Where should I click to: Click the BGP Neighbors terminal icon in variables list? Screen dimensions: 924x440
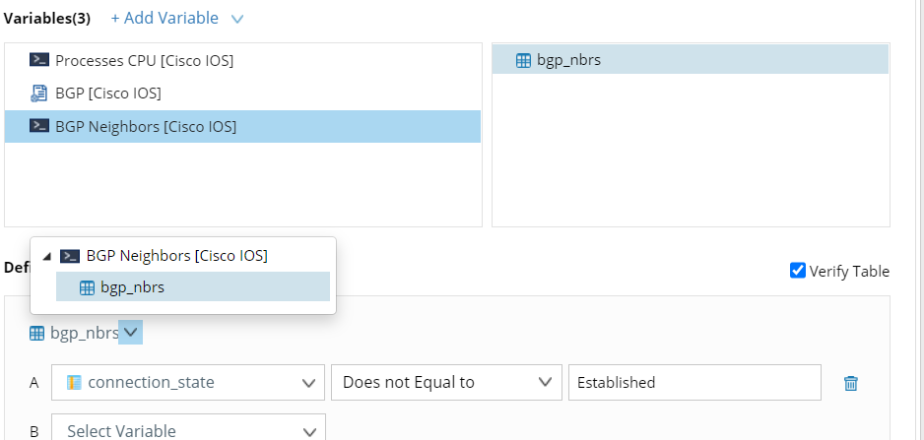[39, 126]
